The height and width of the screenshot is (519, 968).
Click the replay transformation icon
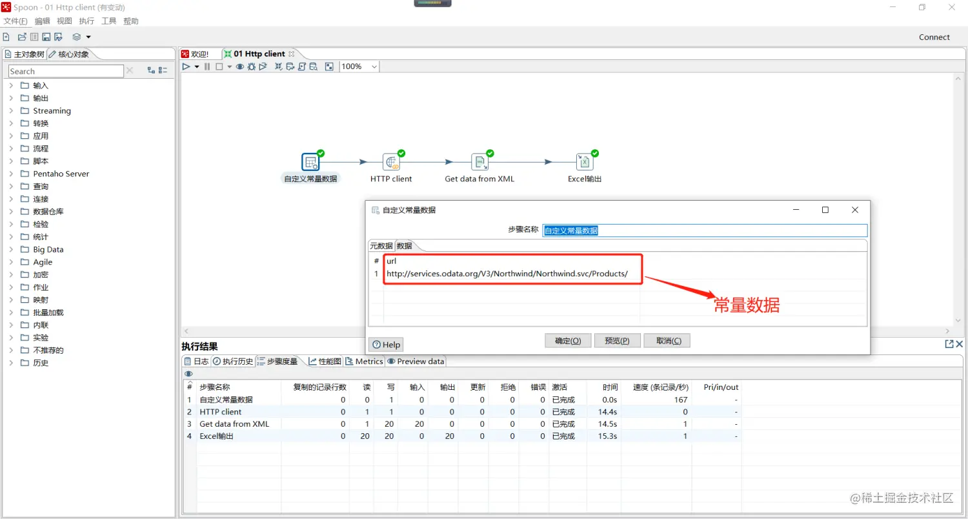pyautogui.click(x=263, y=66)
